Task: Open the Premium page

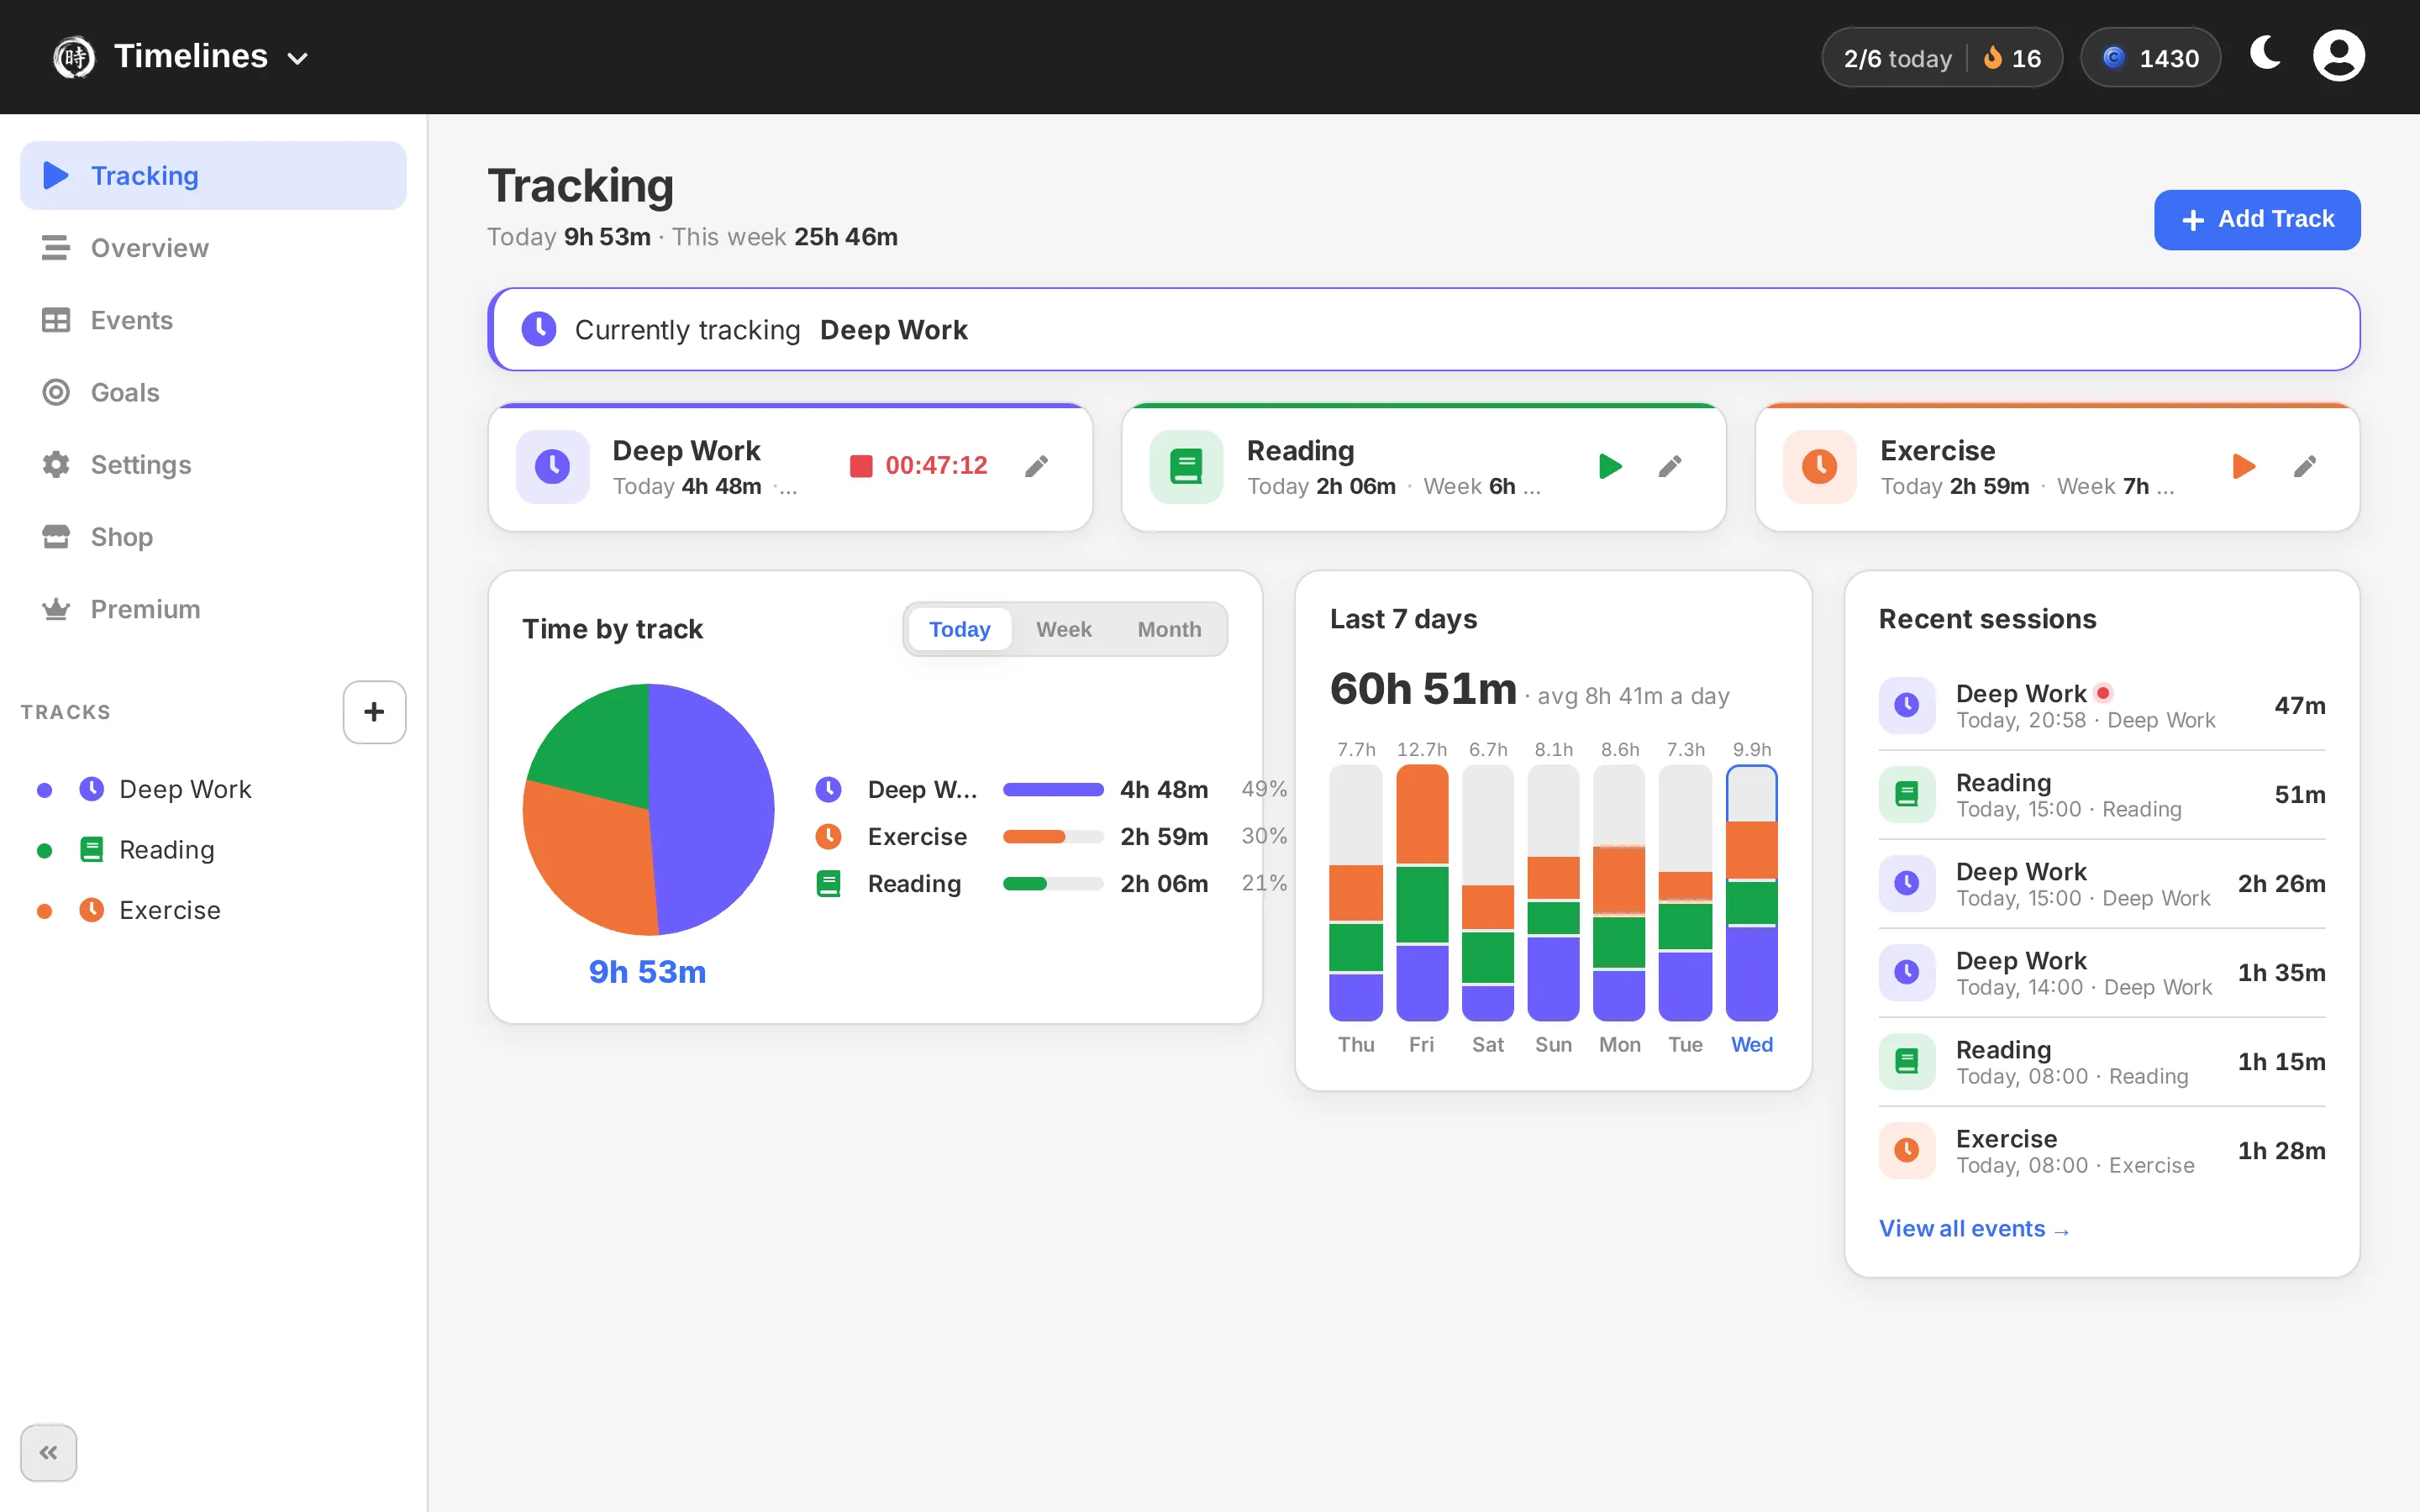Action: [213, 609]
